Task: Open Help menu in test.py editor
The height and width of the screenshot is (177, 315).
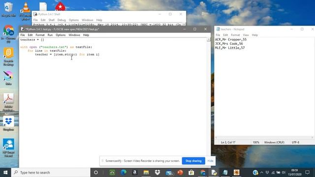Action: pos(86,35)
